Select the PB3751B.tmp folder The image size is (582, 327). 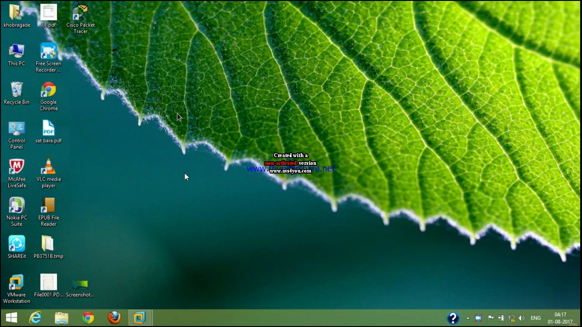tap(49, 248)
